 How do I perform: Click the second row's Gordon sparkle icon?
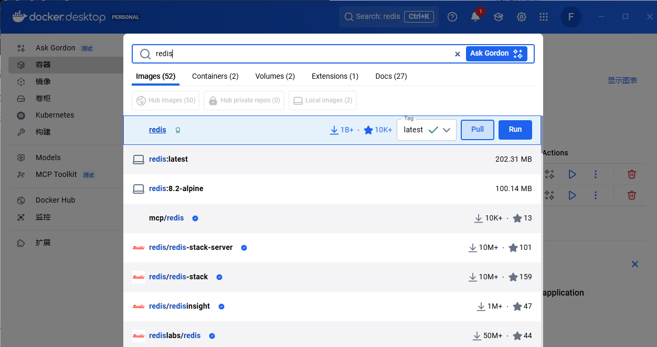tap(549, 195)
